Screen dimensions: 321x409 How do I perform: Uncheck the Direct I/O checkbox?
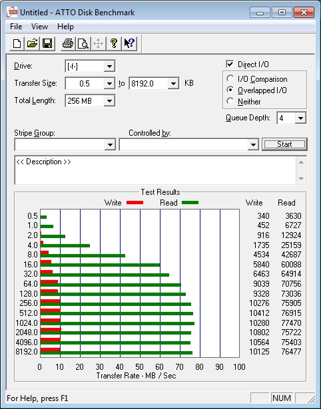230,64
